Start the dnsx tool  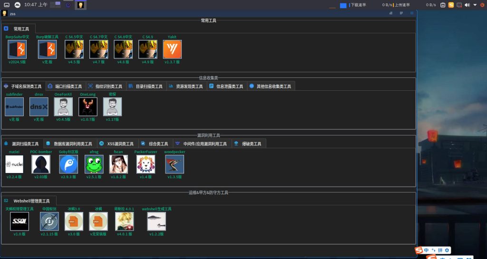39,107
